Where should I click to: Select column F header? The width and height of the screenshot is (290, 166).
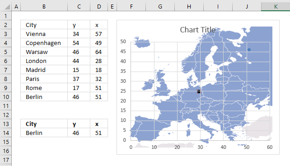tap(131, 7)
